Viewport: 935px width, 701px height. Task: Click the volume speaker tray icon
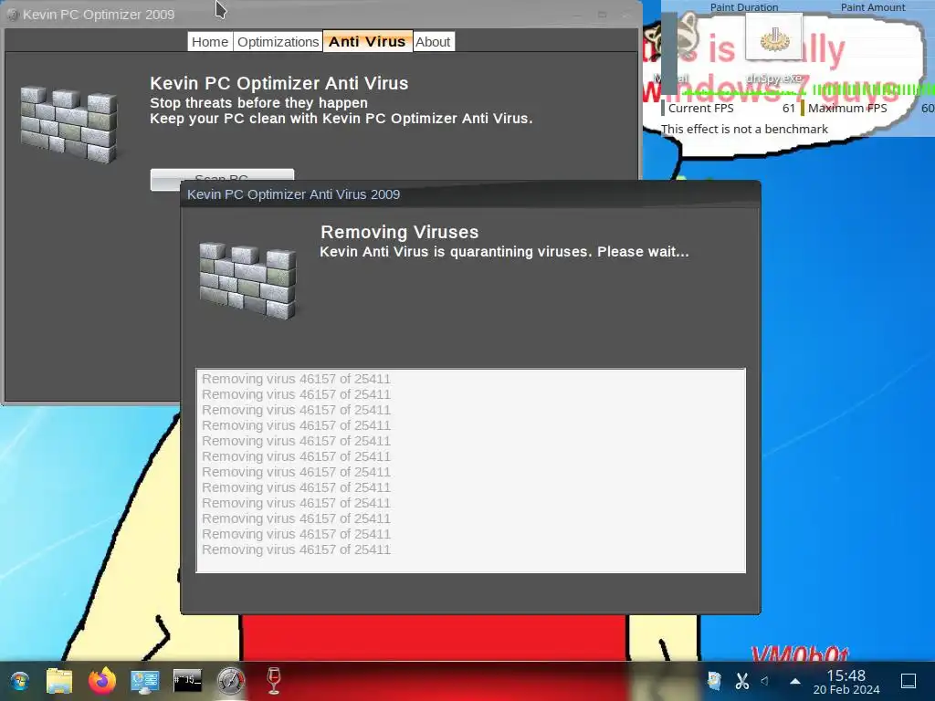(765, 681)
